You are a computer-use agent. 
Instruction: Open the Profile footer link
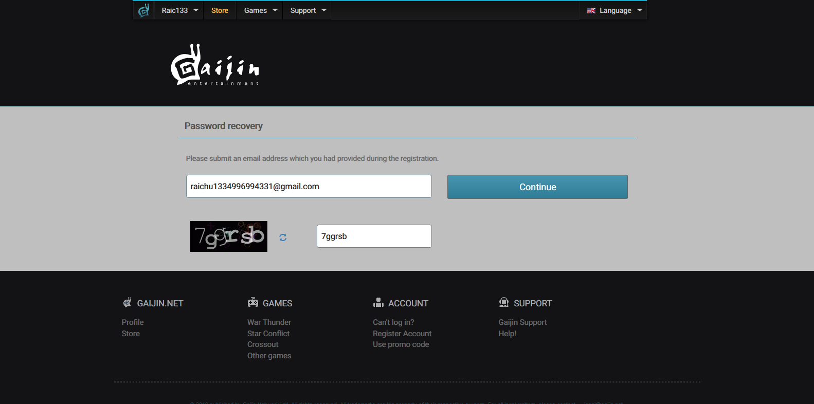pyautogui.click(x=133, y=322)
